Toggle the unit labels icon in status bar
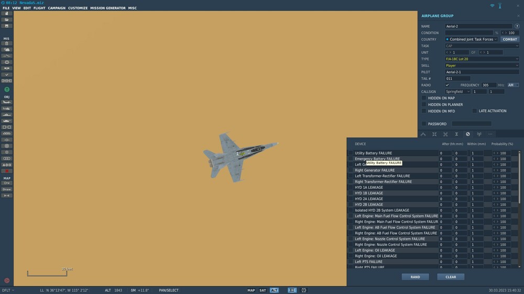 [x=292, y=290]
